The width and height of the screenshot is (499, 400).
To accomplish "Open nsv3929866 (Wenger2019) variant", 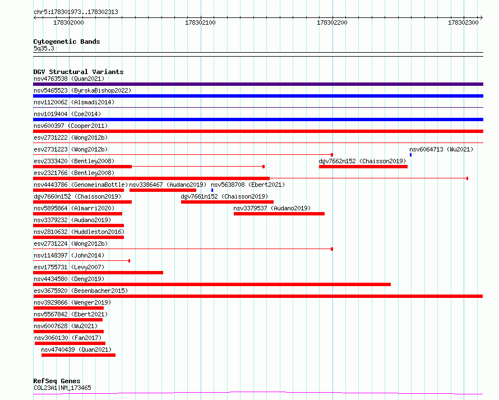I will [x=72, y=302].
